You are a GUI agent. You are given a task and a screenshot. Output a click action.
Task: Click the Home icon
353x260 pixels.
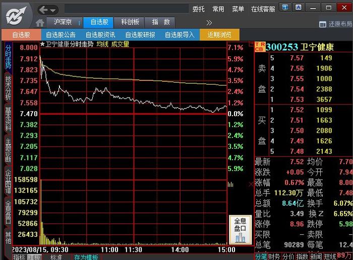(40, 23)
